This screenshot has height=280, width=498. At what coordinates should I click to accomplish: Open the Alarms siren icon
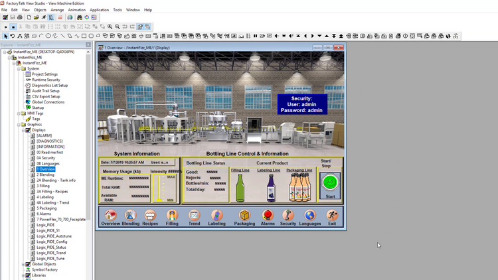pos(268,216)
